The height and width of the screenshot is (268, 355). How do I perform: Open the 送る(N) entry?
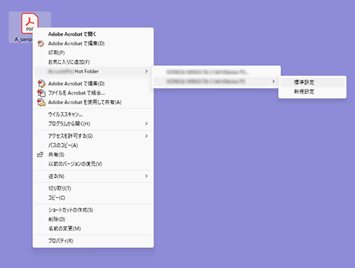pos(94,176)
